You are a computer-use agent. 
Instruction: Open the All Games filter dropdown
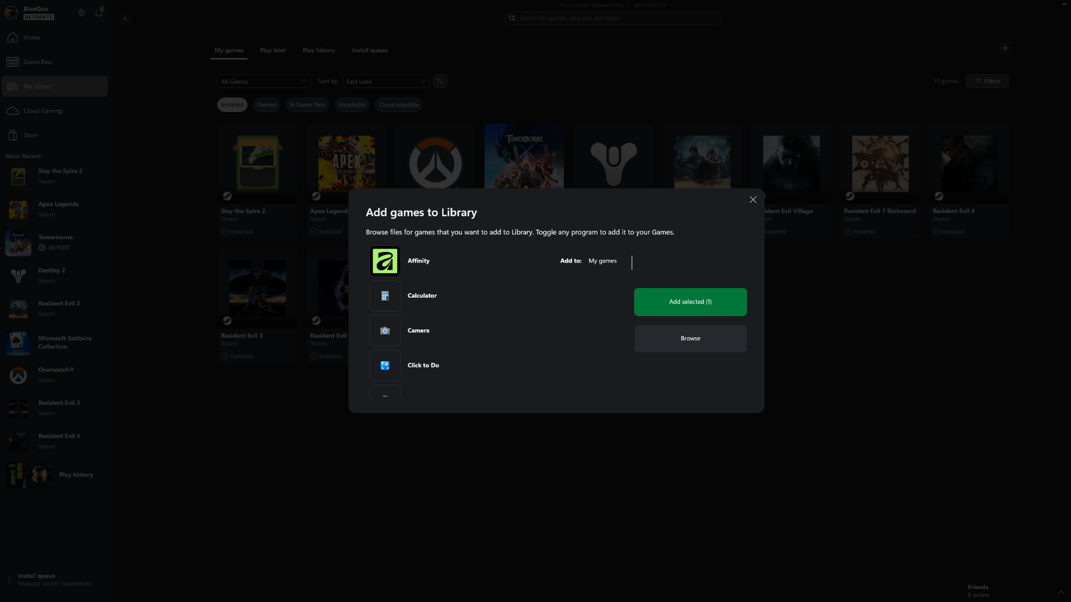click(263, 81)
